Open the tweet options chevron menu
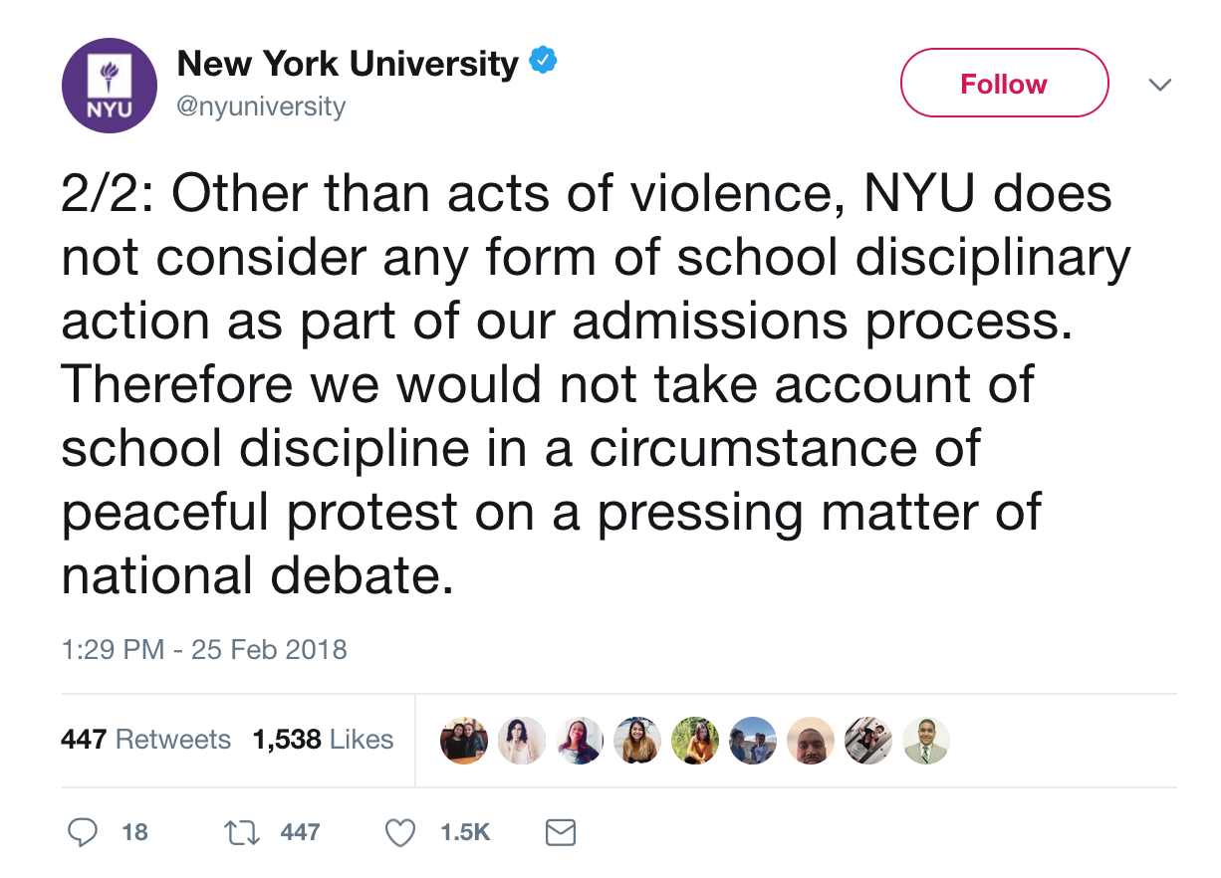The height and width of the screenshot is (878, 1221). coord(1158,85)
